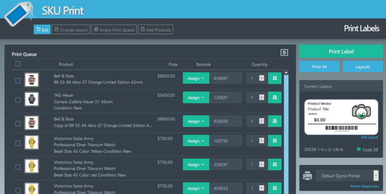Click 'Carrera :Calibre Heuer 01 45mm' title

pos(83,102)
